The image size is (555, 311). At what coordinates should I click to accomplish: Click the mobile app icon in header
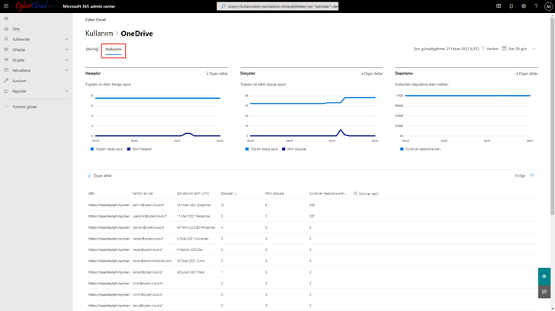(x=511, y=6)
